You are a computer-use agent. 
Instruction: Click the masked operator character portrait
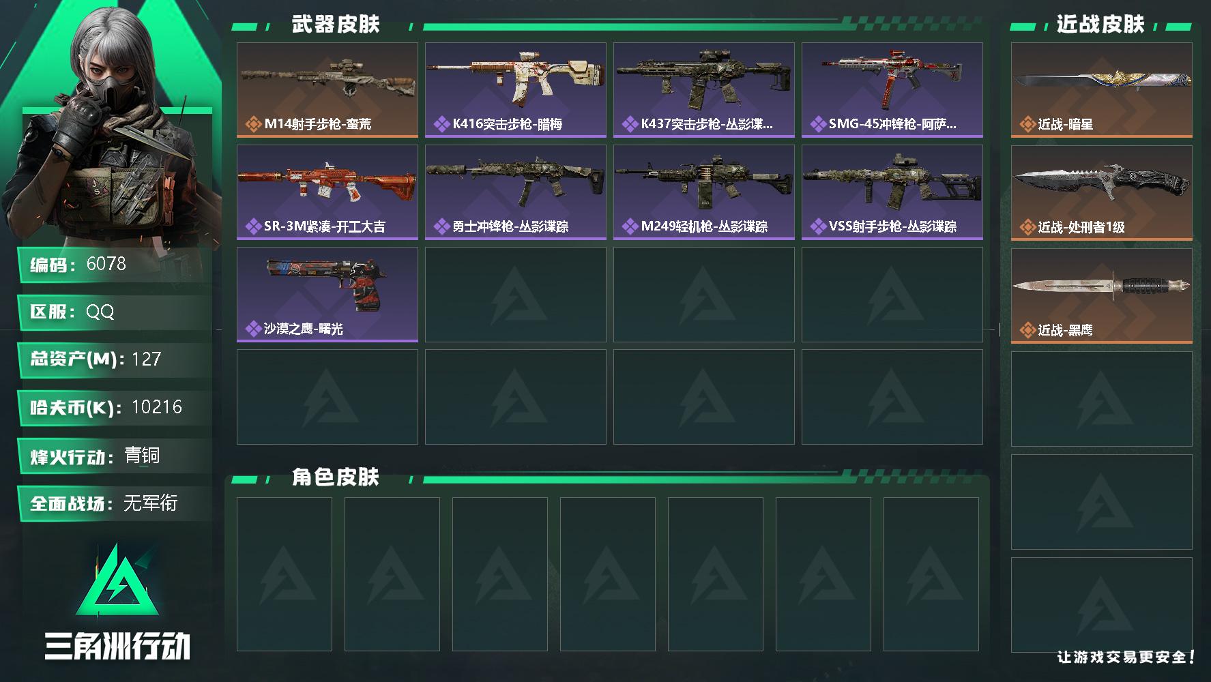113,123
